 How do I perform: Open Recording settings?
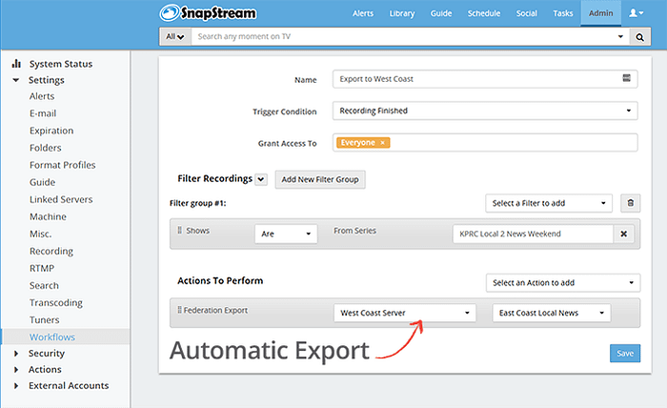tap(51, 251)
